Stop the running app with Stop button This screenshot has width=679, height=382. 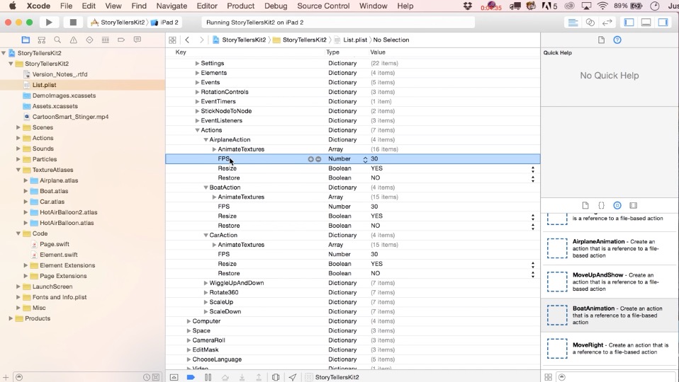72,23
